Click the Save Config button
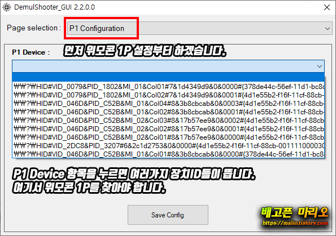336x236 pixels. [x=168, y=215]
